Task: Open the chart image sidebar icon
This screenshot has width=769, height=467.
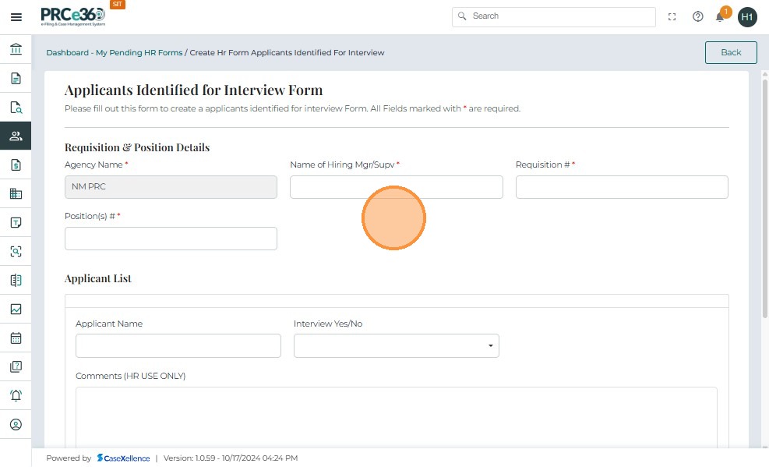Action: pos(16,309)
